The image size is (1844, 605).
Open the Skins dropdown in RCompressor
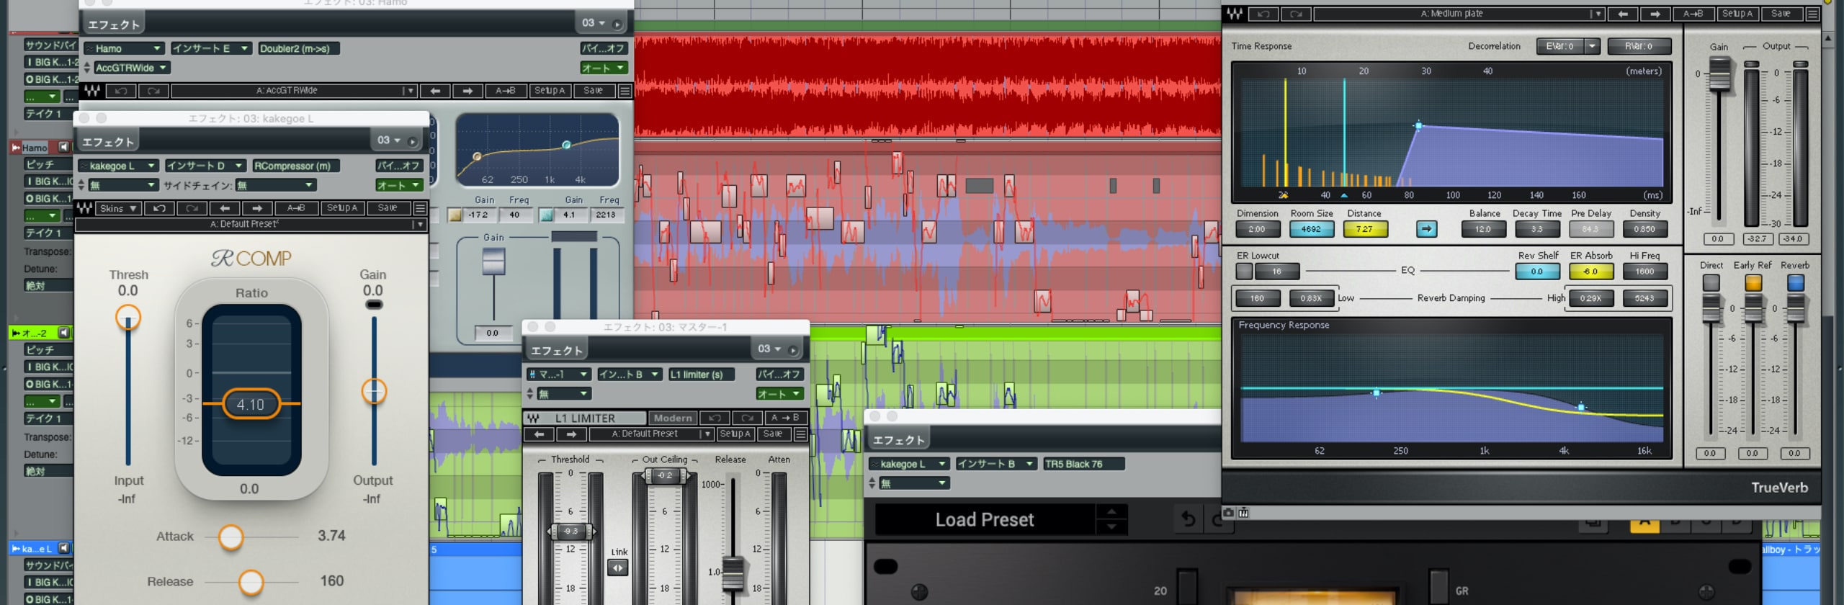tap(118, 208)
